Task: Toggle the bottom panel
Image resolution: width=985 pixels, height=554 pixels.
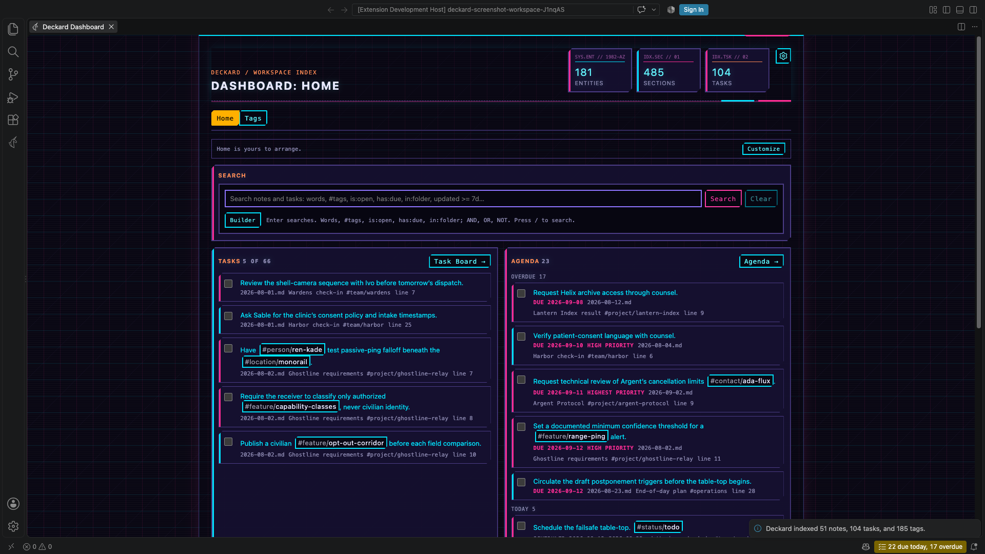Action: click(960, 10)
